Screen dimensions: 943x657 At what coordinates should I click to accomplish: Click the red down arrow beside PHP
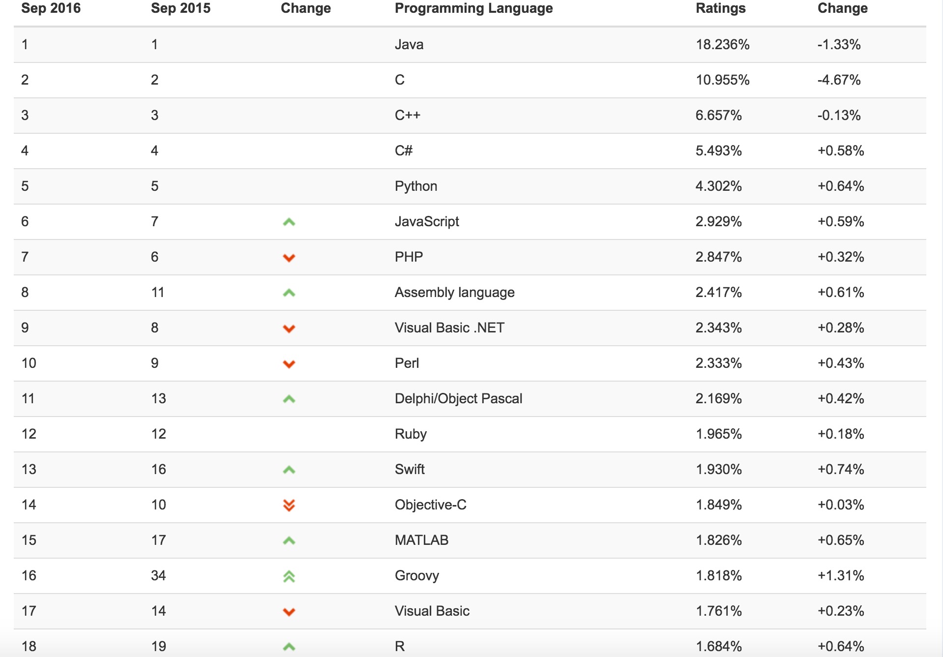coord(289,258)
